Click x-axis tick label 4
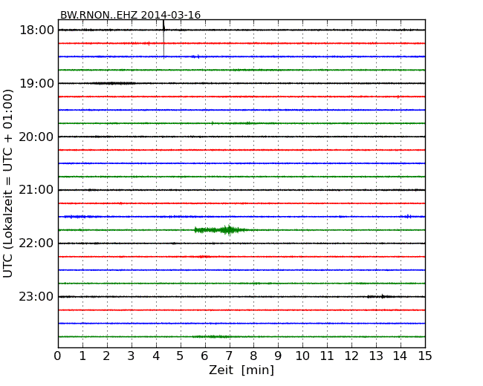Screen dimensions: 483x386 point(156,356)
